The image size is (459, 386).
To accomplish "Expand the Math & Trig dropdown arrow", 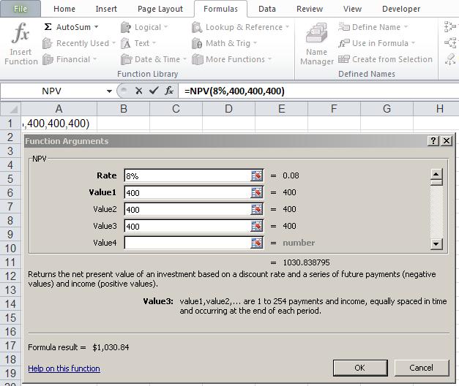I will click(x=255, y=43).
